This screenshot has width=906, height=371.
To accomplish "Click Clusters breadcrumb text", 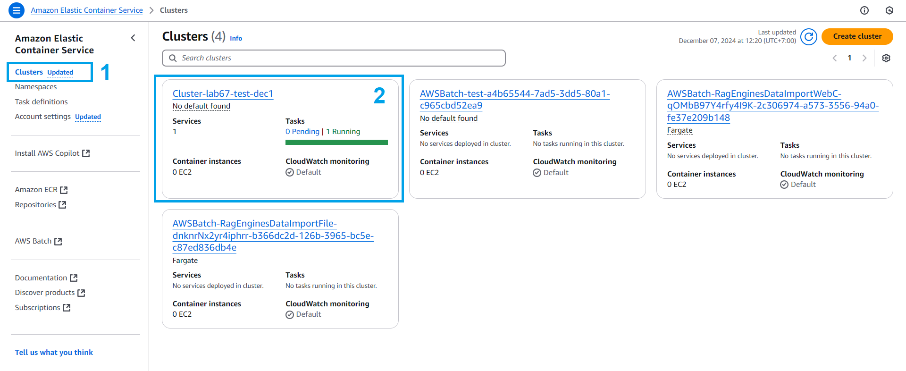I will [174, 10].
